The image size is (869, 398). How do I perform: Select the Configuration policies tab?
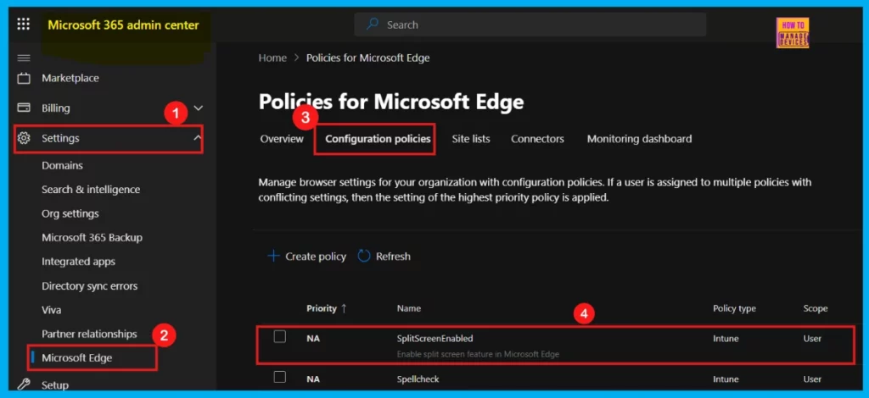click(x=378, y=139)
